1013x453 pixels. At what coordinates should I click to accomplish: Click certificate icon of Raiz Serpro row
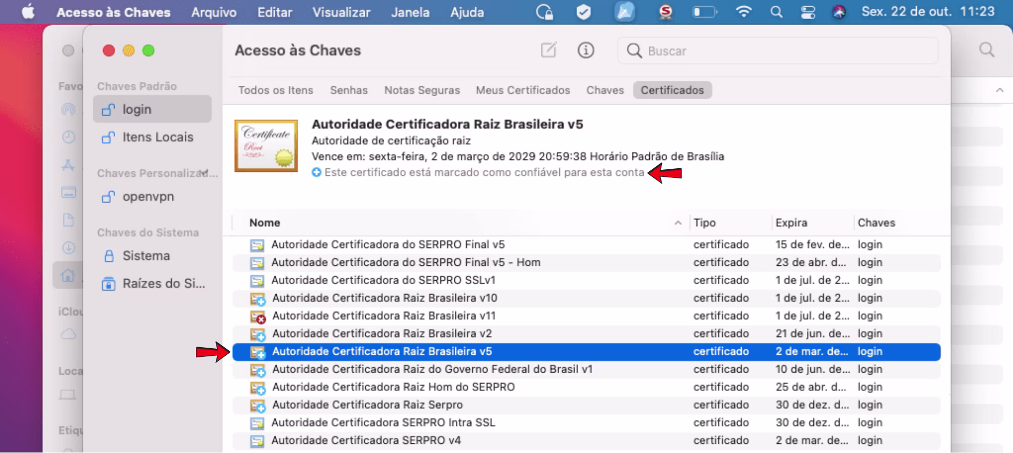[x=258, y=406]
